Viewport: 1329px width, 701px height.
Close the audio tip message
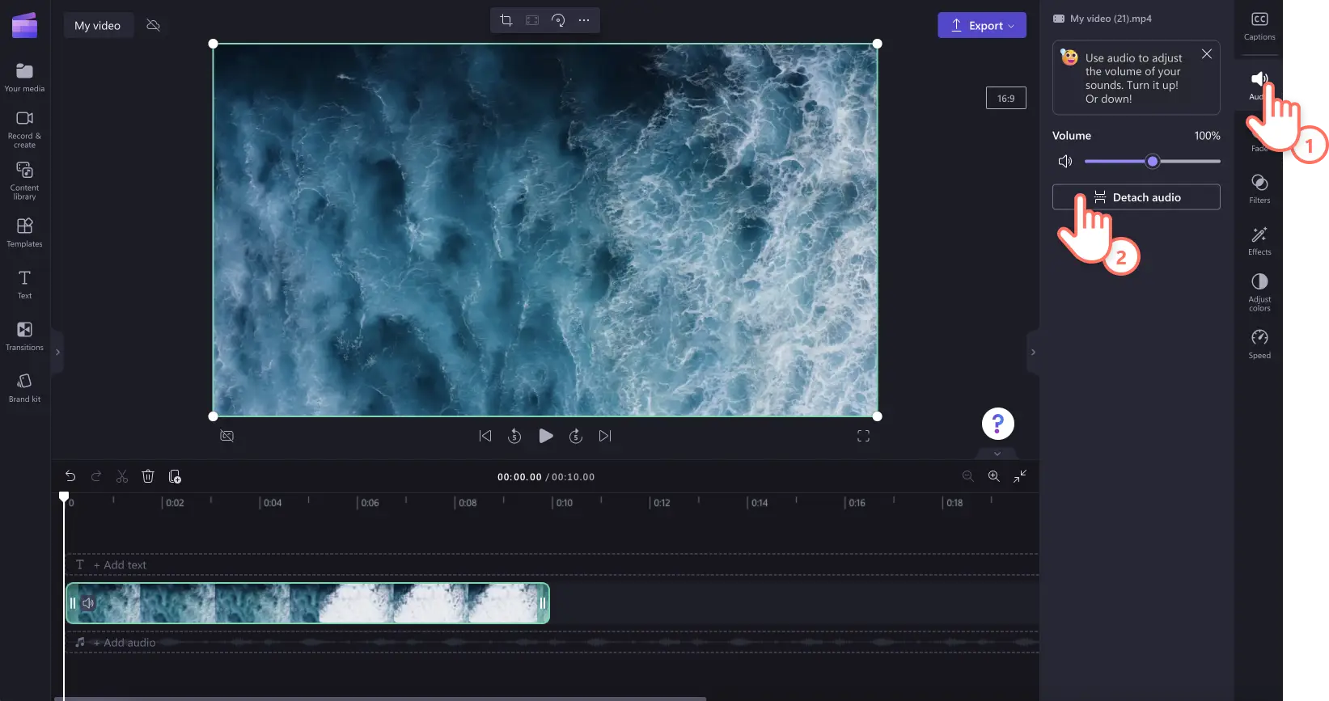point(1206,53)
